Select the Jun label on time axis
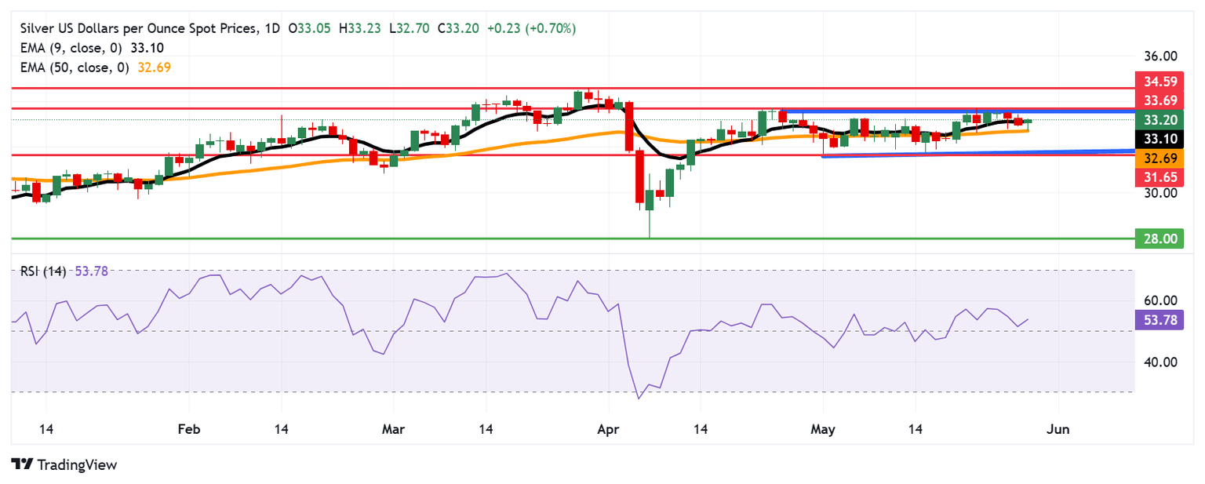1205x484 pixels. click(1058, 429)
